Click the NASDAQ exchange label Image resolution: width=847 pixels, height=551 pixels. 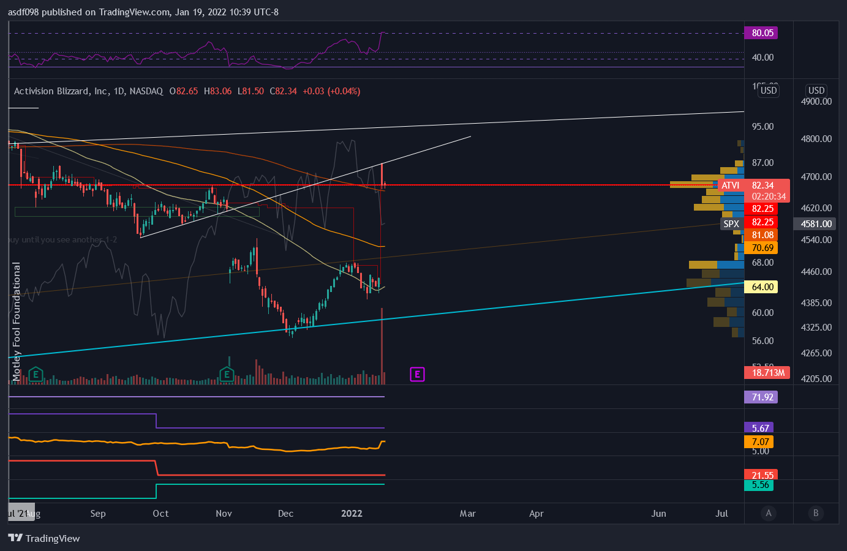tap(146, 91)
